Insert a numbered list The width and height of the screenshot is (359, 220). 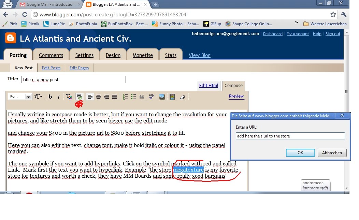[125, 97]
